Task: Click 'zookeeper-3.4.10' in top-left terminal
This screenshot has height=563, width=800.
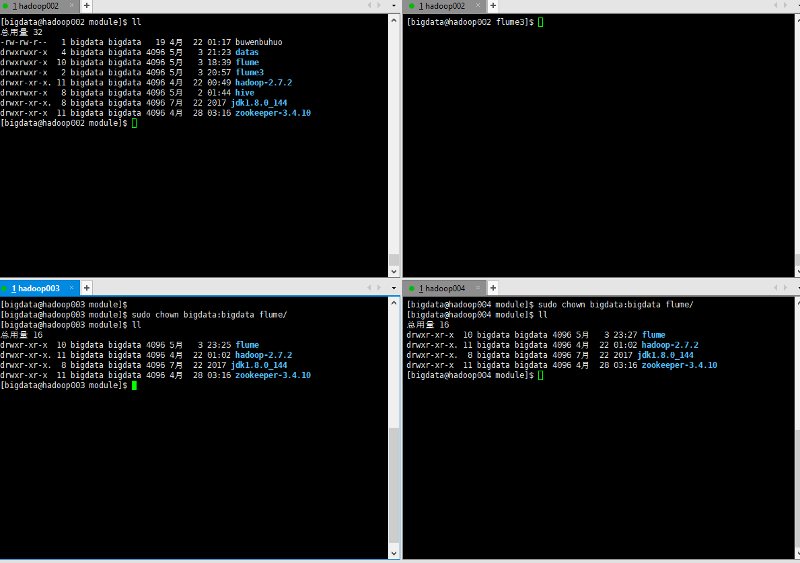Action: [x=273, y=113]
